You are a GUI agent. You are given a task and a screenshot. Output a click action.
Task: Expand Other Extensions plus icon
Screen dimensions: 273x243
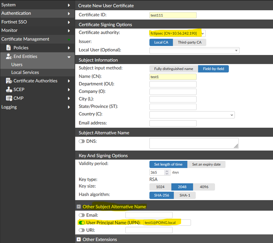point(79,239)
